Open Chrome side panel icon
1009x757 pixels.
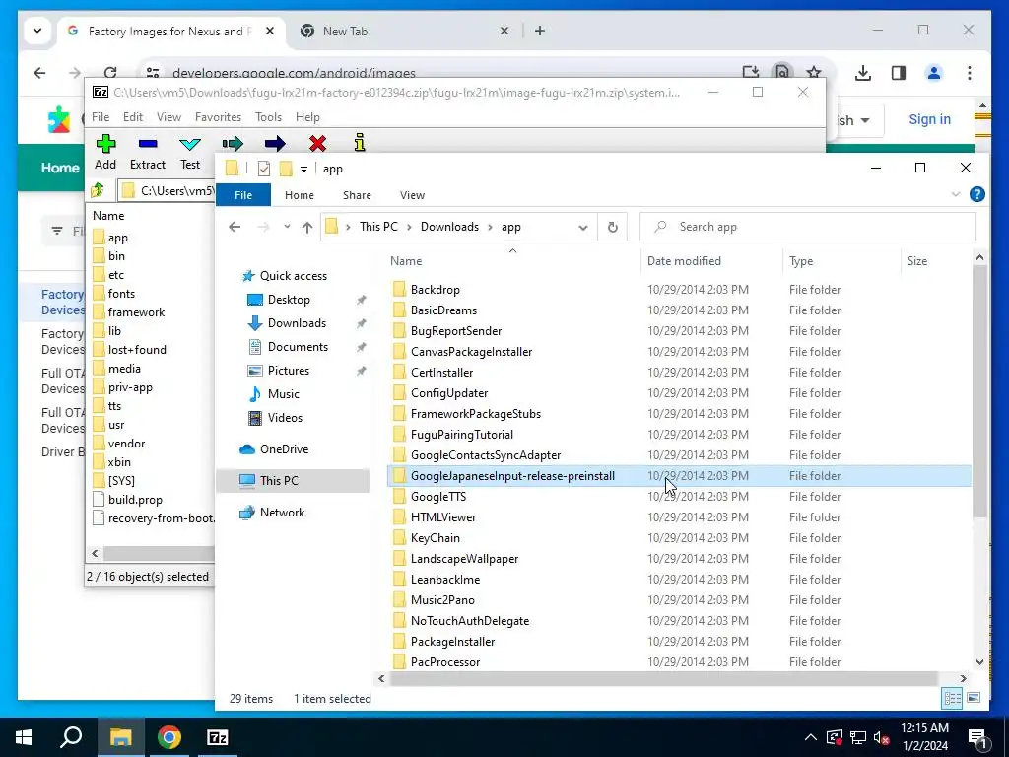pyautogui.click(x=899, y=73)
